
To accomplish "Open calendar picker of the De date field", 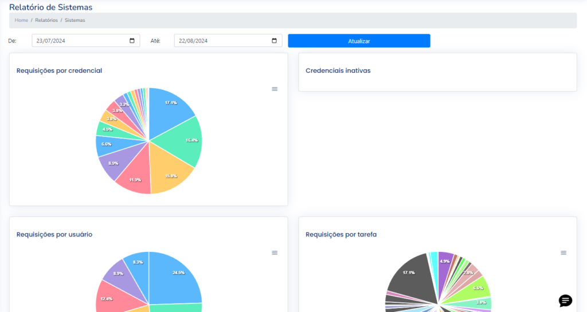I will pos(132,41).
